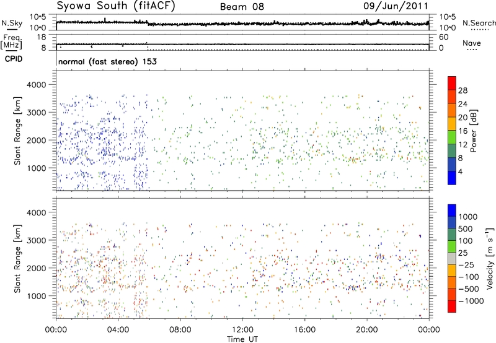
Task: Click the '-500' label on Velocity color bar
Action: [469, 289]
